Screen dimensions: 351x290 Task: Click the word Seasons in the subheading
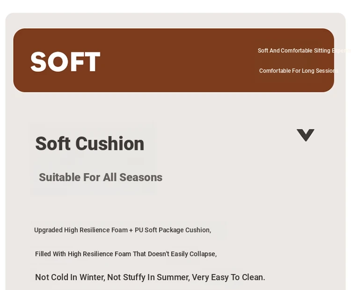pyautogui.click(x=141, y=177)
